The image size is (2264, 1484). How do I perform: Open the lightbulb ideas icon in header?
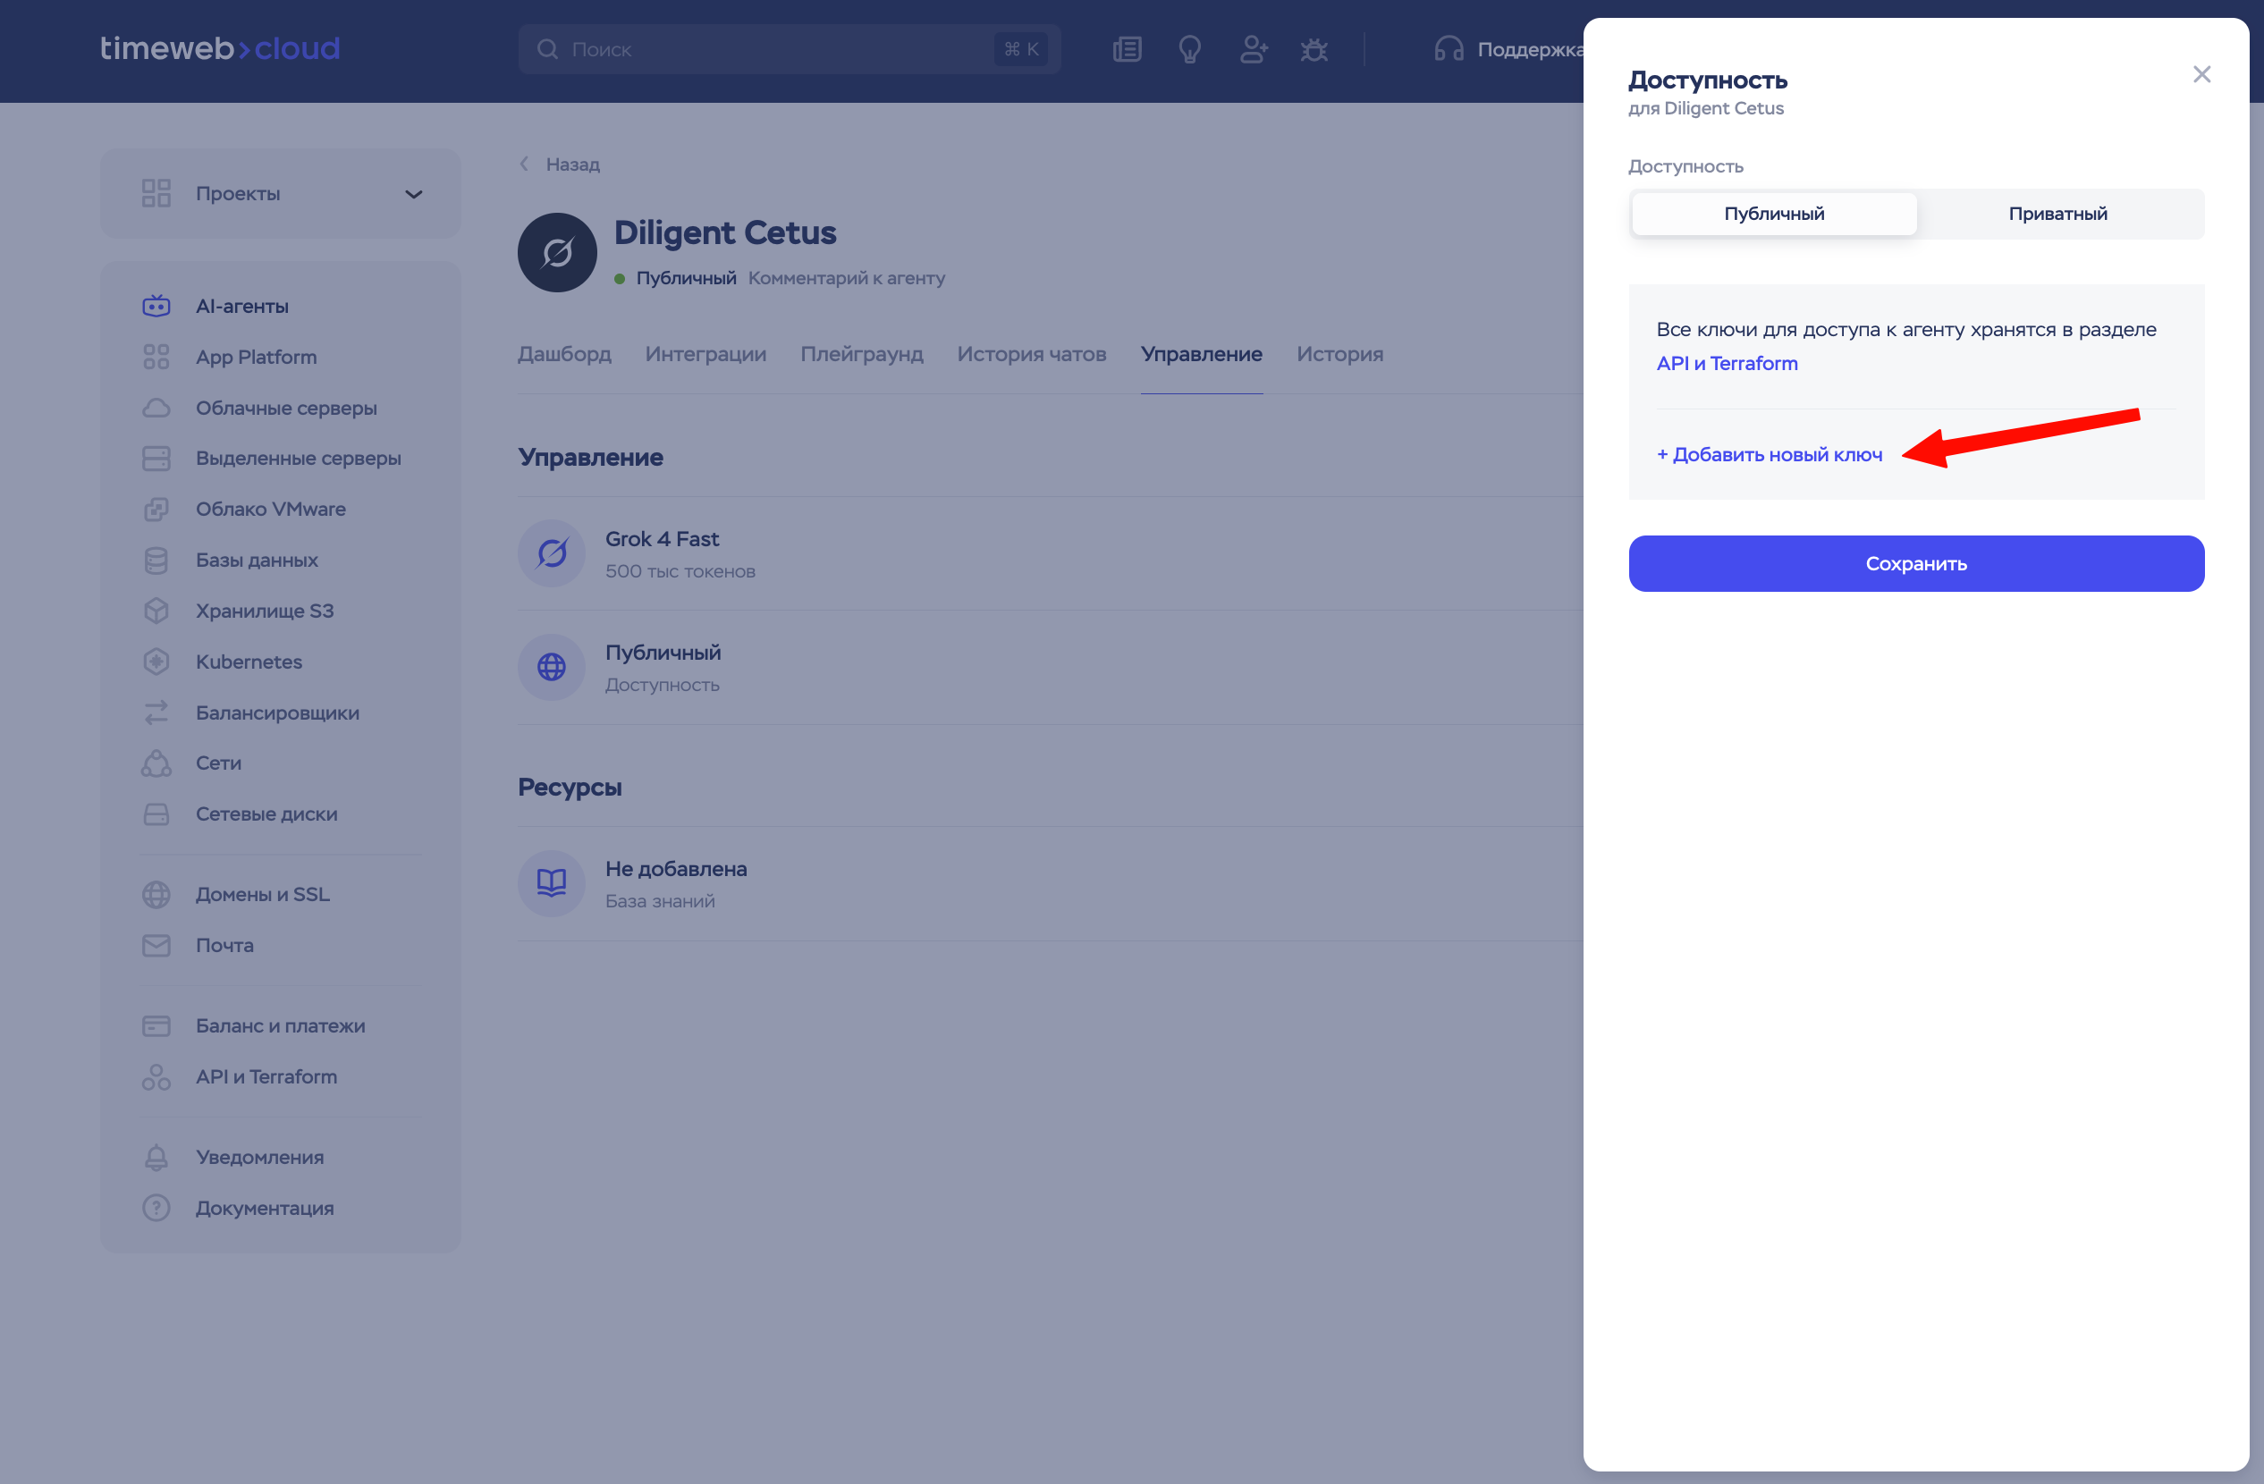pos(1189,49)
